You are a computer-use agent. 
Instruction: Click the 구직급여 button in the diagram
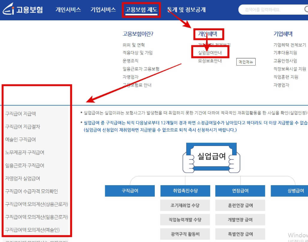[x=129, y=191]
